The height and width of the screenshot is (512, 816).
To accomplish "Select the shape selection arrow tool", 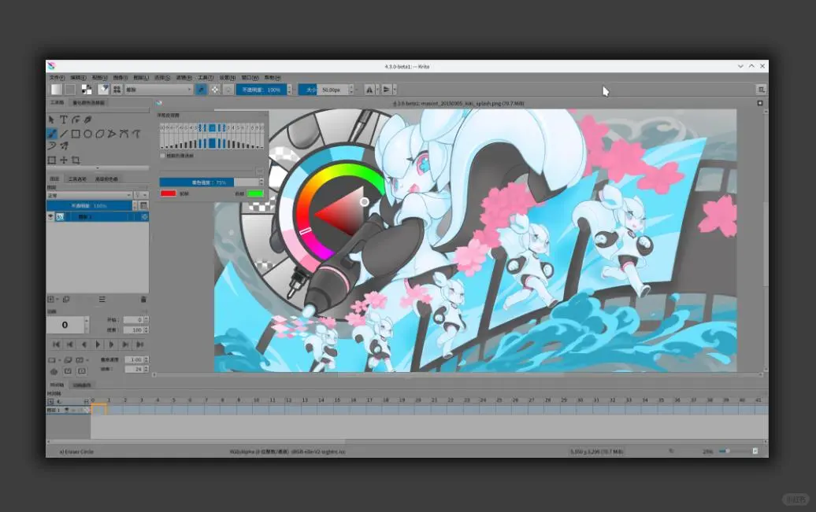I will click(x=51, y=120).
